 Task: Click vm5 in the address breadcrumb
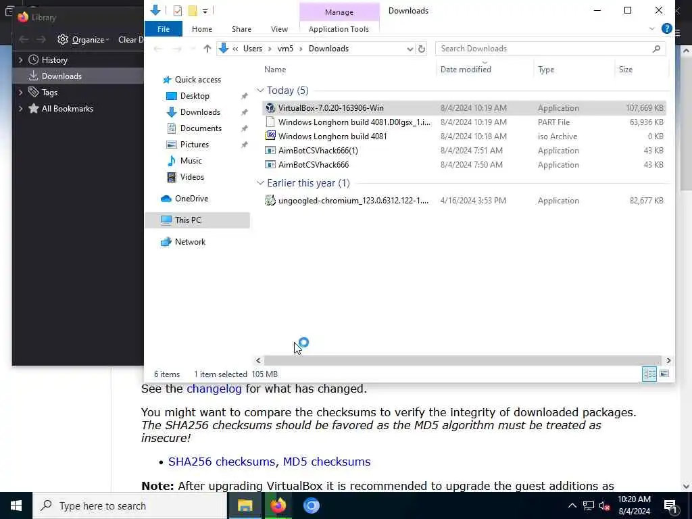pos(285,49)
